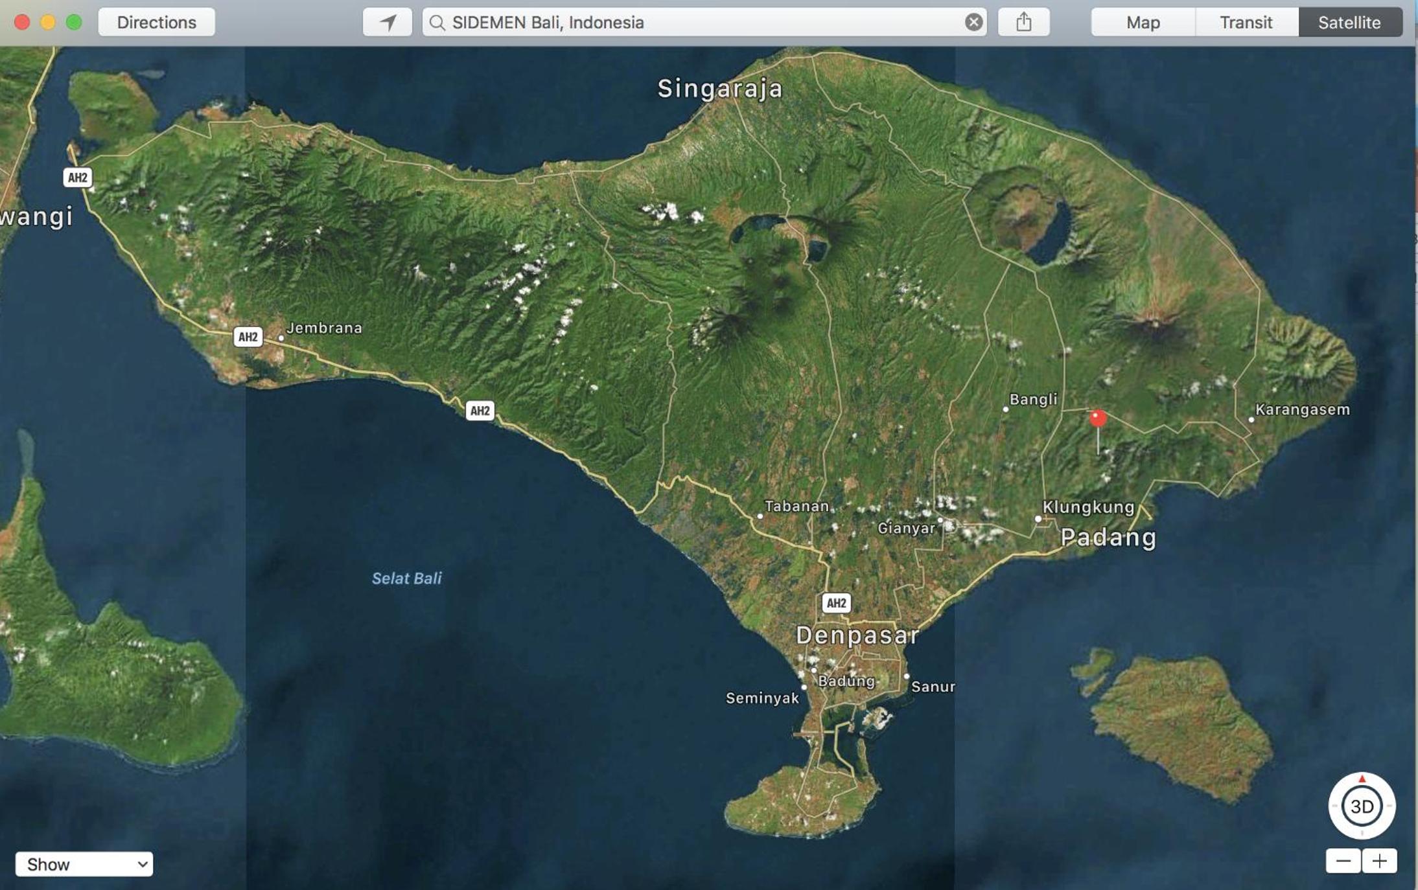This screenshot has height=890, width=1418.
Task: Clear the search field text
Action: point(973,22)
